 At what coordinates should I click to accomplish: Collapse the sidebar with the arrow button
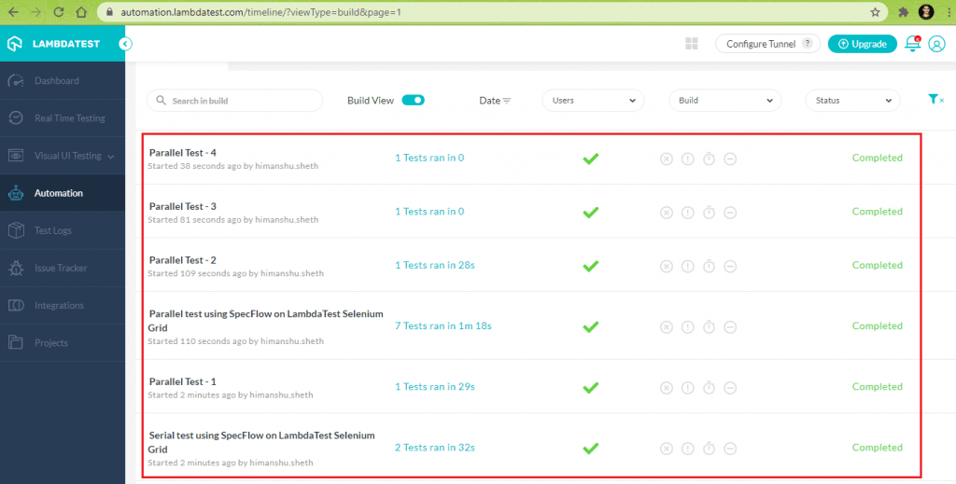click(126, 44)
